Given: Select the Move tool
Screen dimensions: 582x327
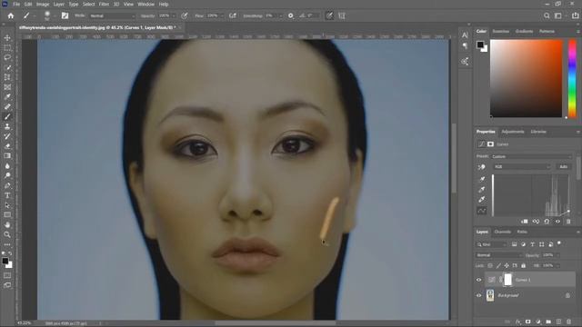Looking at the screenshot, I should [7, 38].
